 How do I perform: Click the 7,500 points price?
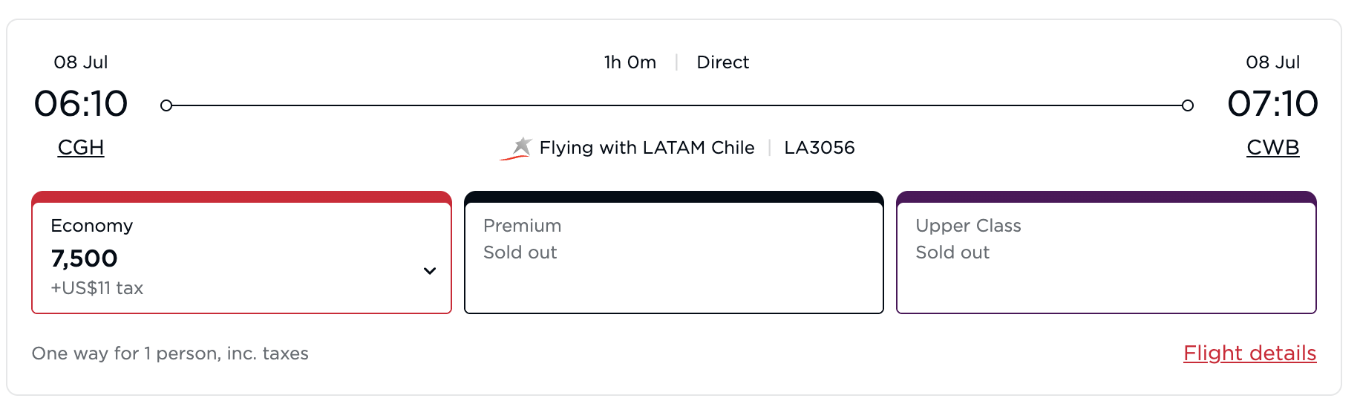click(x=84, y=258)
